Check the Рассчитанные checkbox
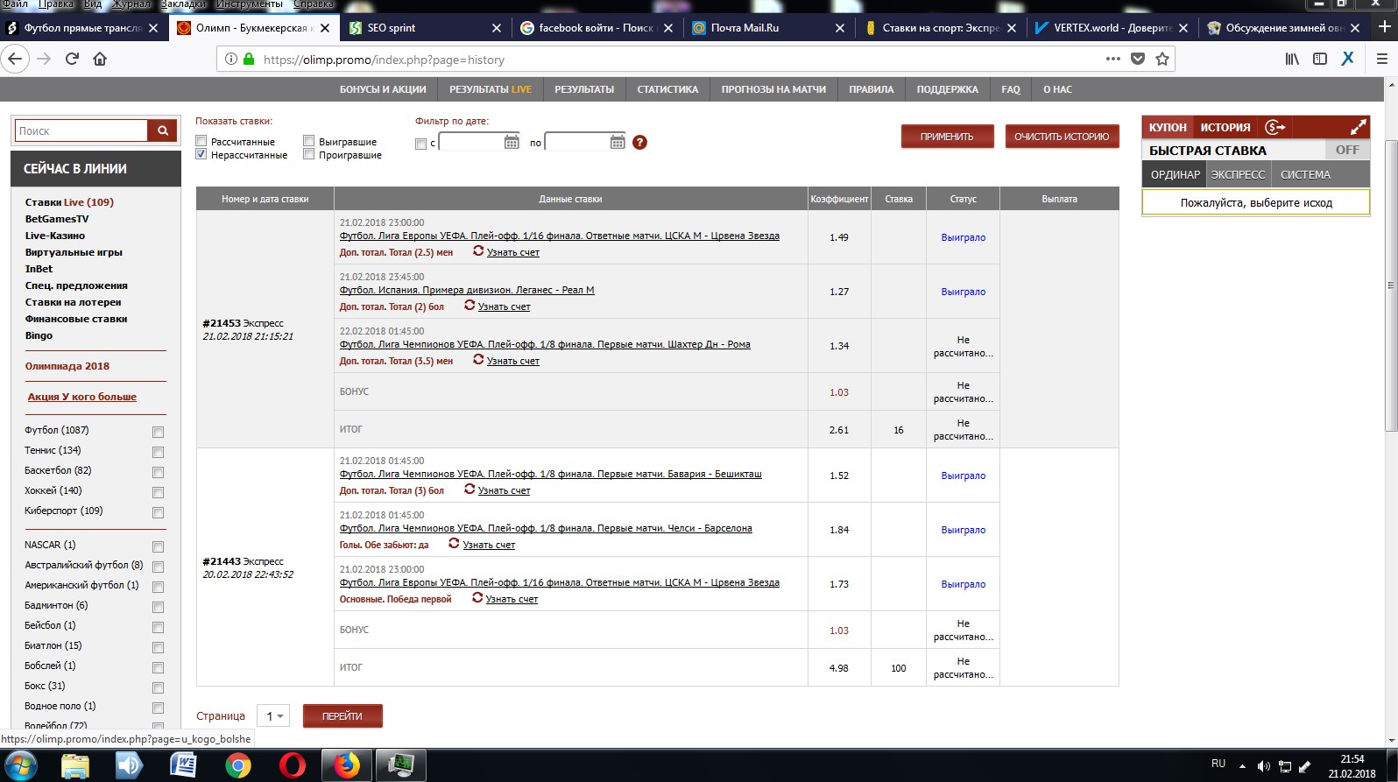This screenshot has width=1398, height=782. (201, 141)
